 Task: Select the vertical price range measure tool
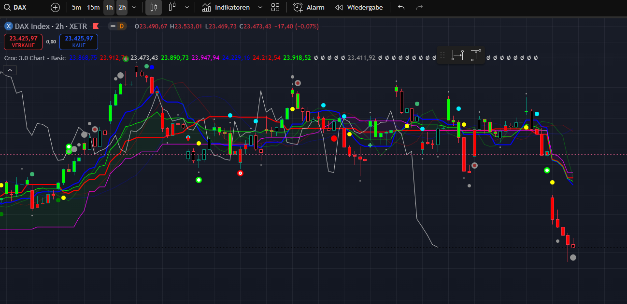(476, 55)
